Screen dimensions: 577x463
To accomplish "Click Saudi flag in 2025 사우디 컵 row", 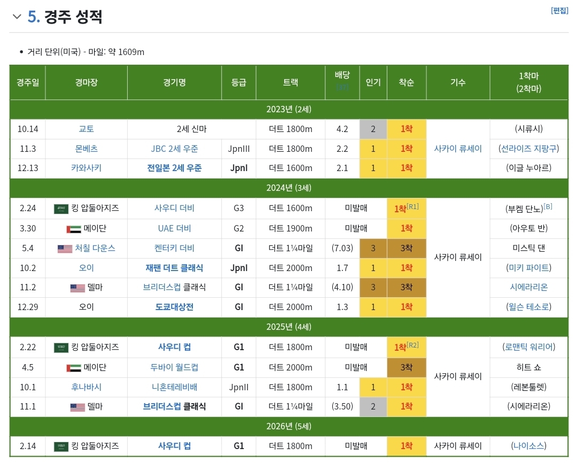I will click(61, 348).
